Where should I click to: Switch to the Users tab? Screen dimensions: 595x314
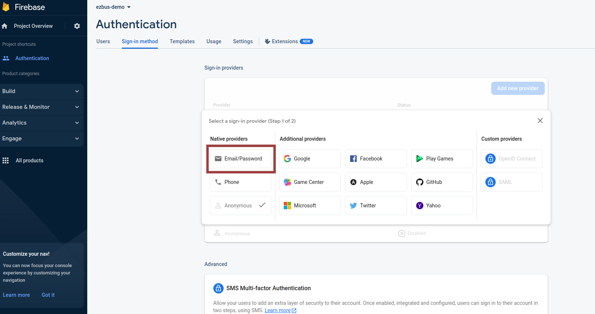pyautogui.click(x=103, y=41)
